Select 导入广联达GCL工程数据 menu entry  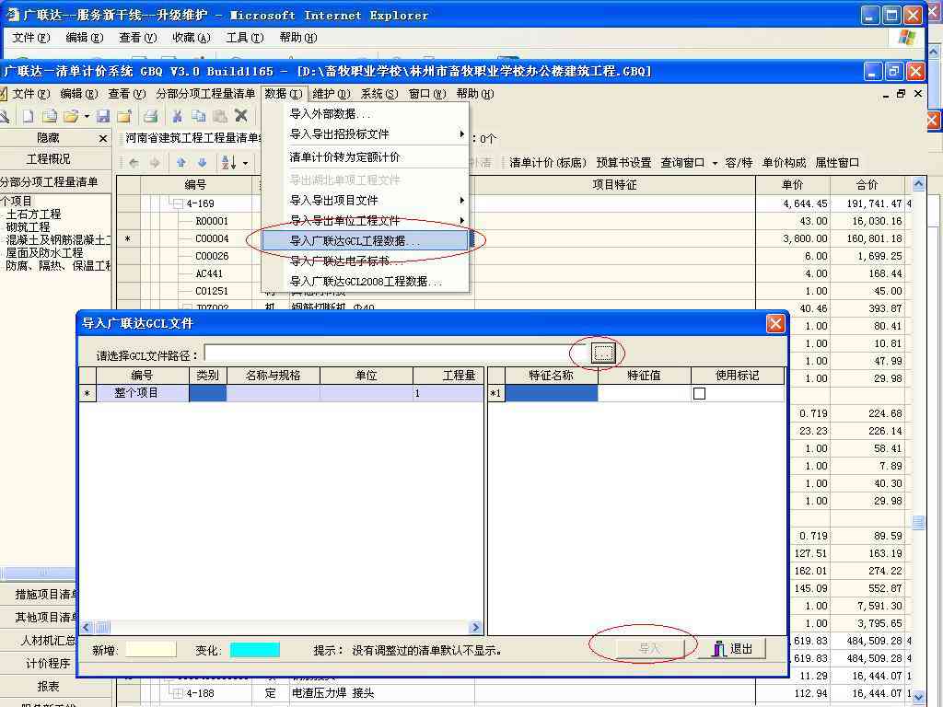365,241
